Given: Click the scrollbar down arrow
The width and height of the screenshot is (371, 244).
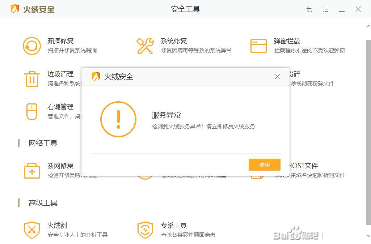Looking at the screenshot, I should (x=368, y=236).
